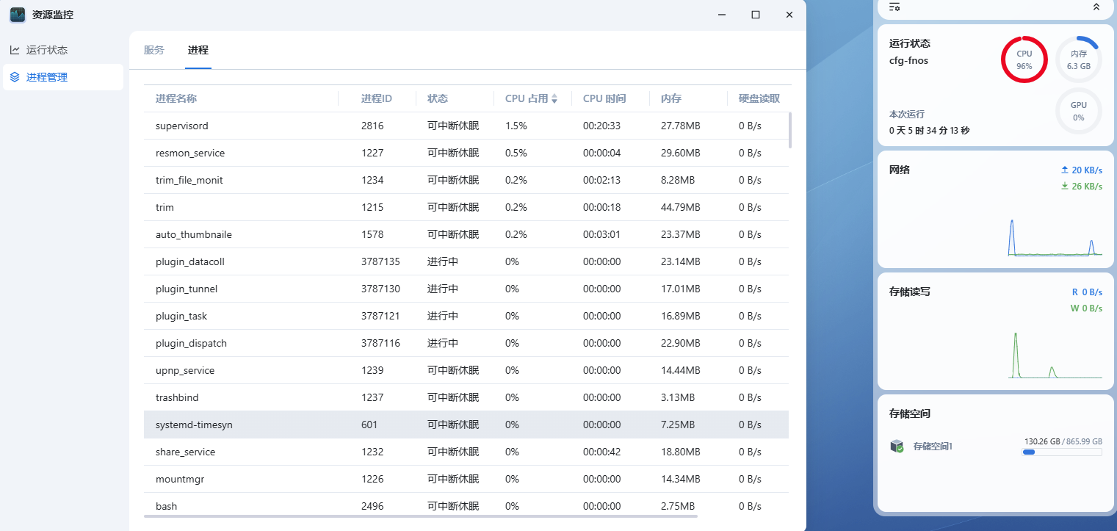Click the hostname cfg-fnos in the widget
Image resolution: width=1117 pixels, height=531 pixels.
(908, 60)
